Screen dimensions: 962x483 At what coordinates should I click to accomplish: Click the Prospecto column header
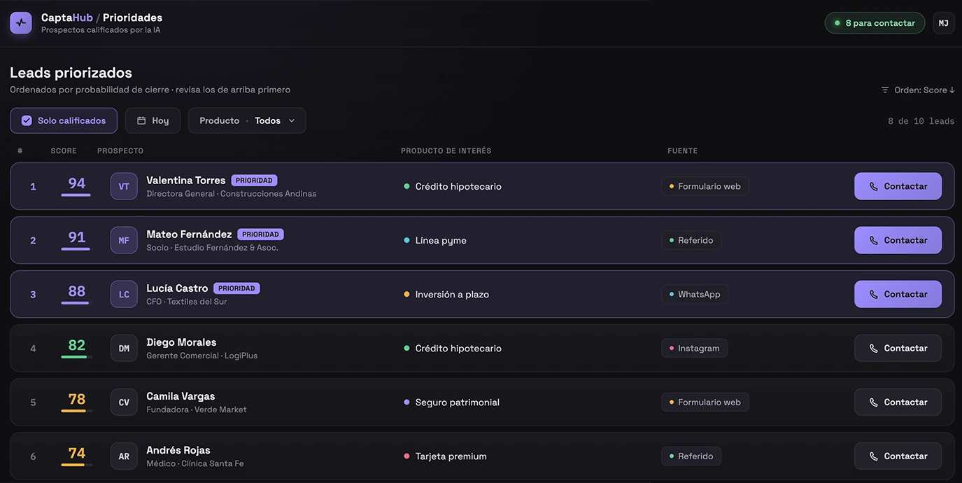(x=120, y=151)
